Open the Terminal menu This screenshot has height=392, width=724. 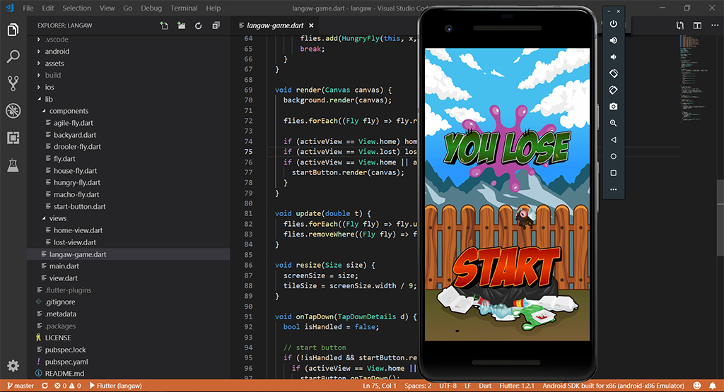coord(184,8)
